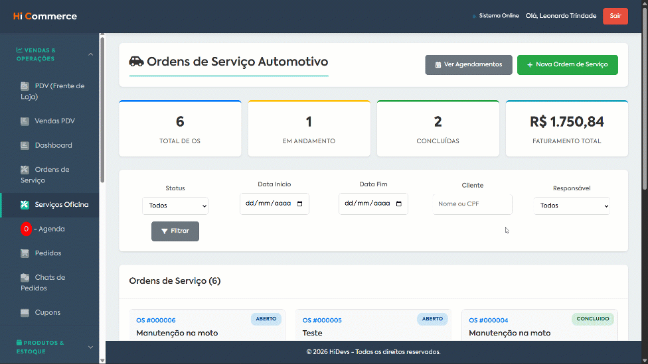
Task: Open order link OS #000004
Action: point(489,320)
